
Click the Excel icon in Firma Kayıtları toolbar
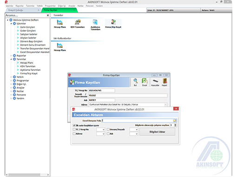(x=145, y=82)
